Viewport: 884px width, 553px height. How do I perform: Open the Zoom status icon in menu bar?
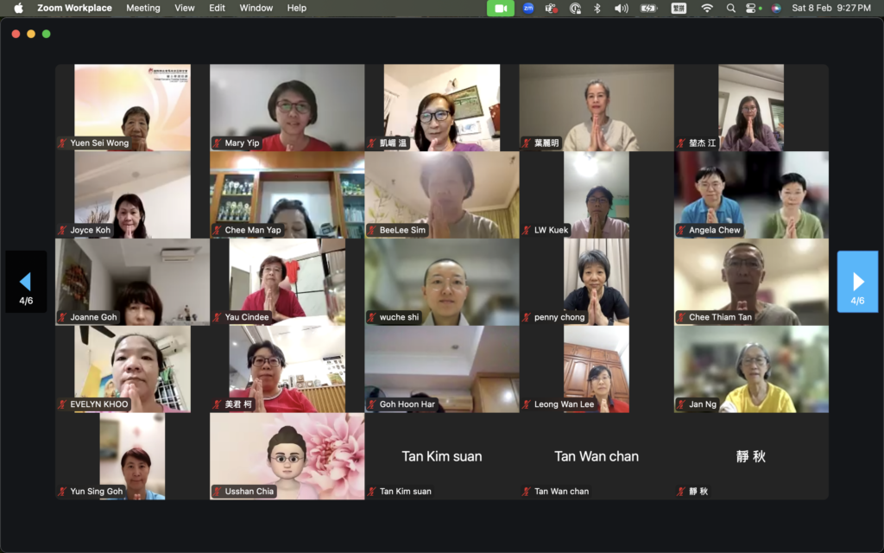pyautogui.click(x=528, y=8)
